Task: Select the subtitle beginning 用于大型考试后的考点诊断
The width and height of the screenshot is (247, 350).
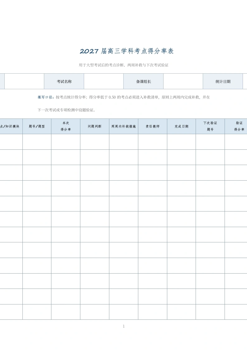Action: tap(123, 65)
